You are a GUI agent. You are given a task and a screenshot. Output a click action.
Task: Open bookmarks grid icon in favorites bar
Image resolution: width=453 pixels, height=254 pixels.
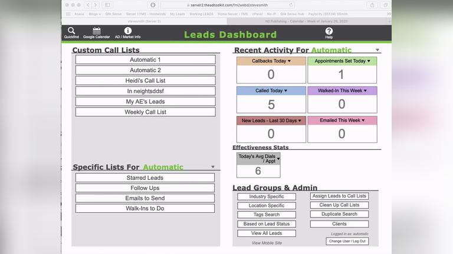point(68,14)
